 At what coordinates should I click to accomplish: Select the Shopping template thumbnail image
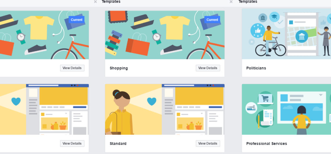point(165,35)
